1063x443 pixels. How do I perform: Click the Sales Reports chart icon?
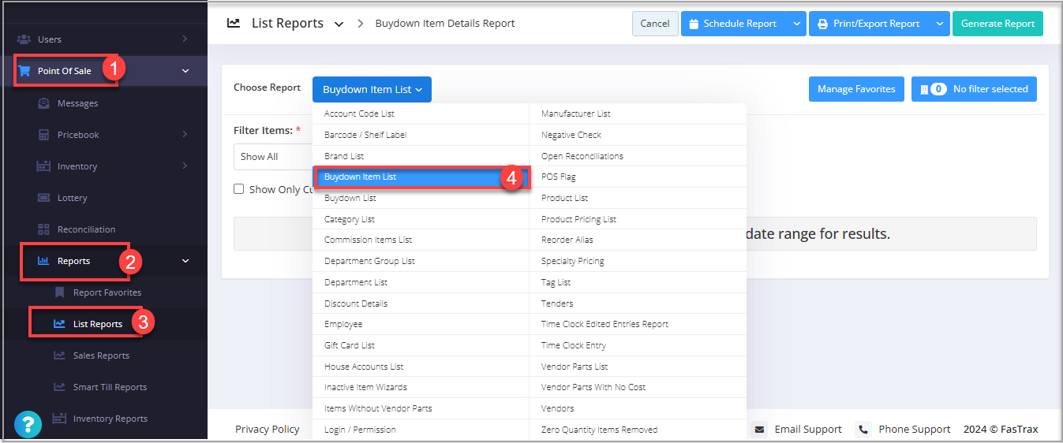pos(60,356)
